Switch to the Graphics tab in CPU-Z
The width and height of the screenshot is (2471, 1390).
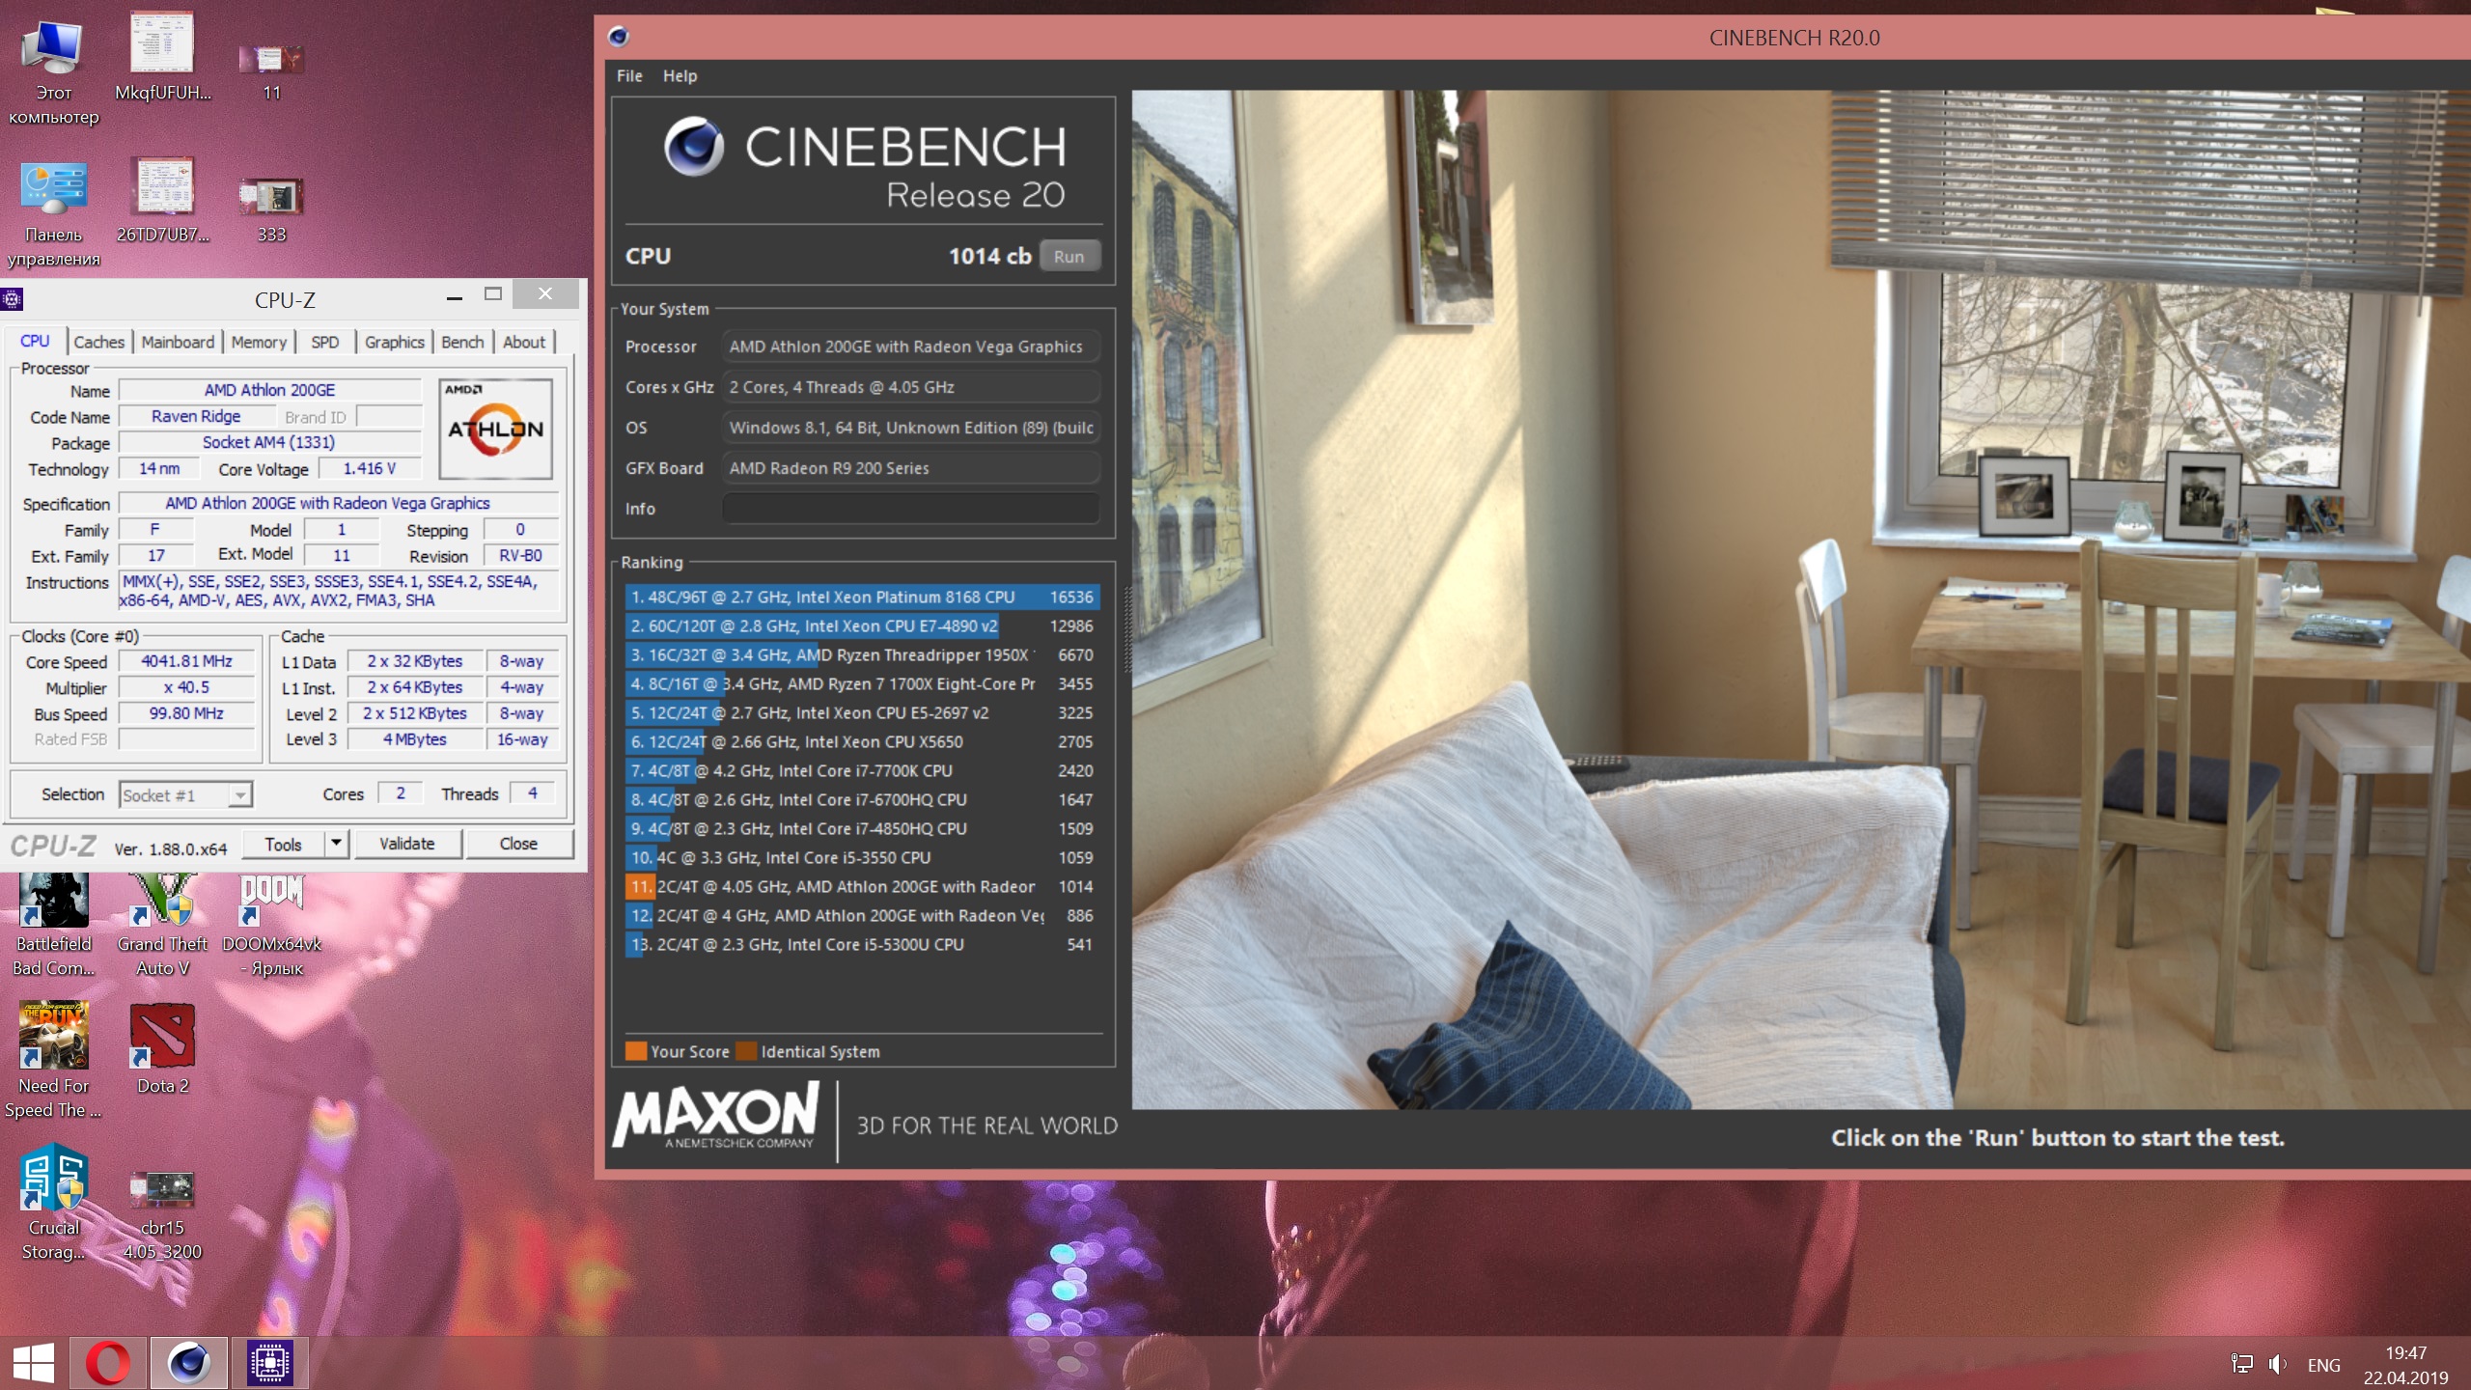(395, 342)
